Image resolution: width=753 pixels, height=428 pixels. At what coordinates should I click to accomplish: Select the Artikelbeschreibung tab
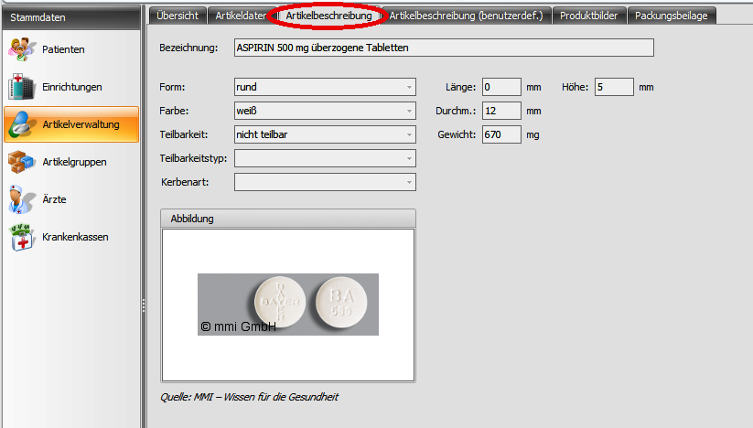coord(328,16)
